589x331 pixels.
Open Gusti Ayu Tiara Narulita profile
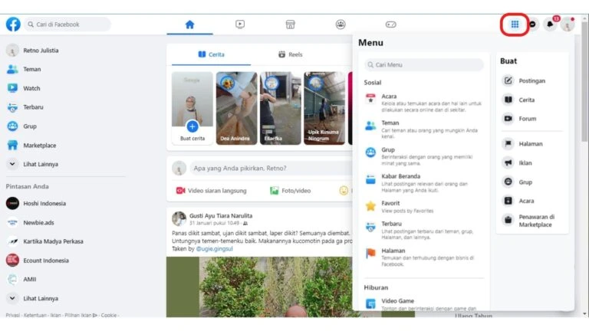click(221, 216)
